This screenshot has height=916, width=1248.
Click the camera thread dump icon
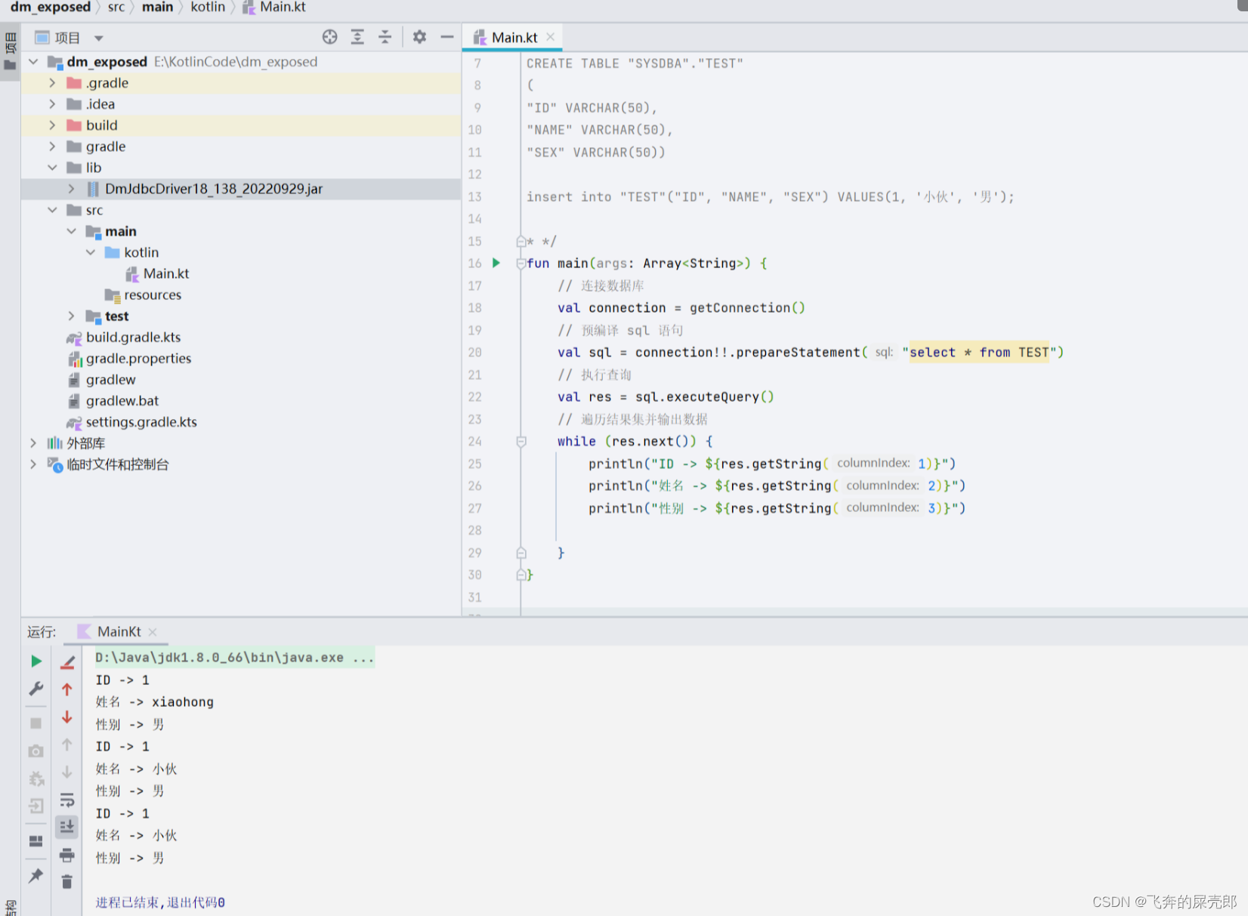point(36,751)
